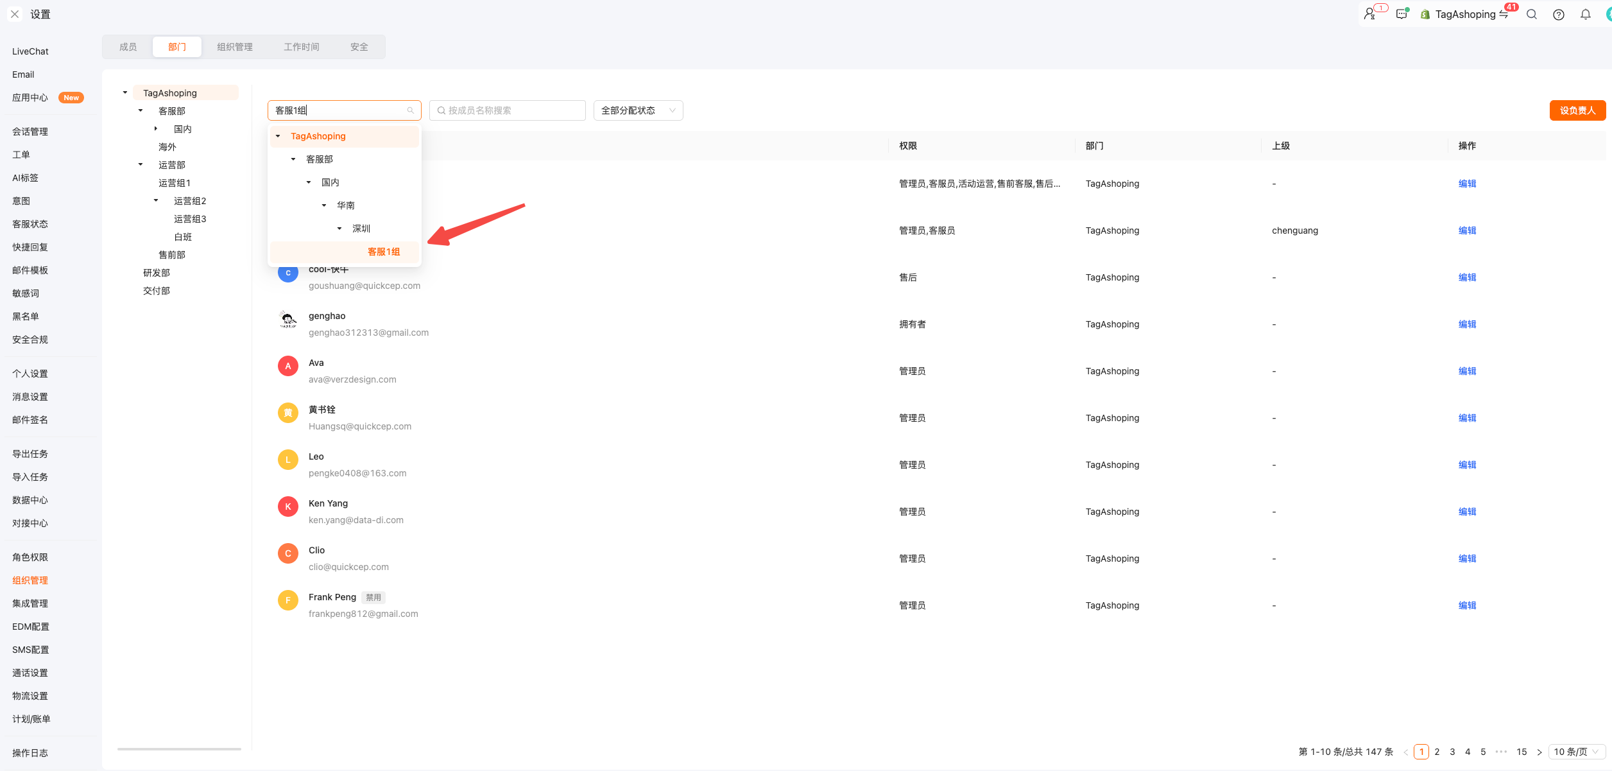Open the 10 条/页 page size dropdown
Viewport: 1612px width, 771px height.
(1576, 752)
